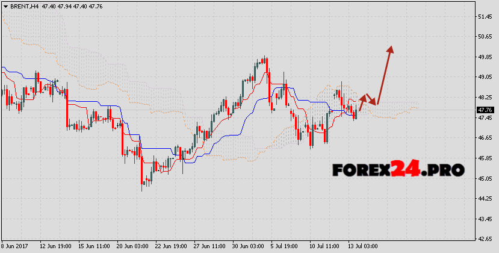Click the BRENT,H4 symbol label
This screenshot has height=253, width=499.
click(x=23, y=5)
